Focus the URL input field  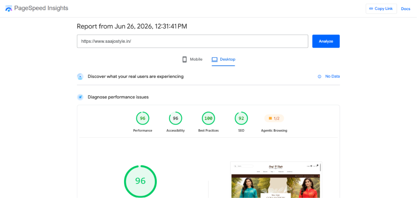tap(193, 41)
